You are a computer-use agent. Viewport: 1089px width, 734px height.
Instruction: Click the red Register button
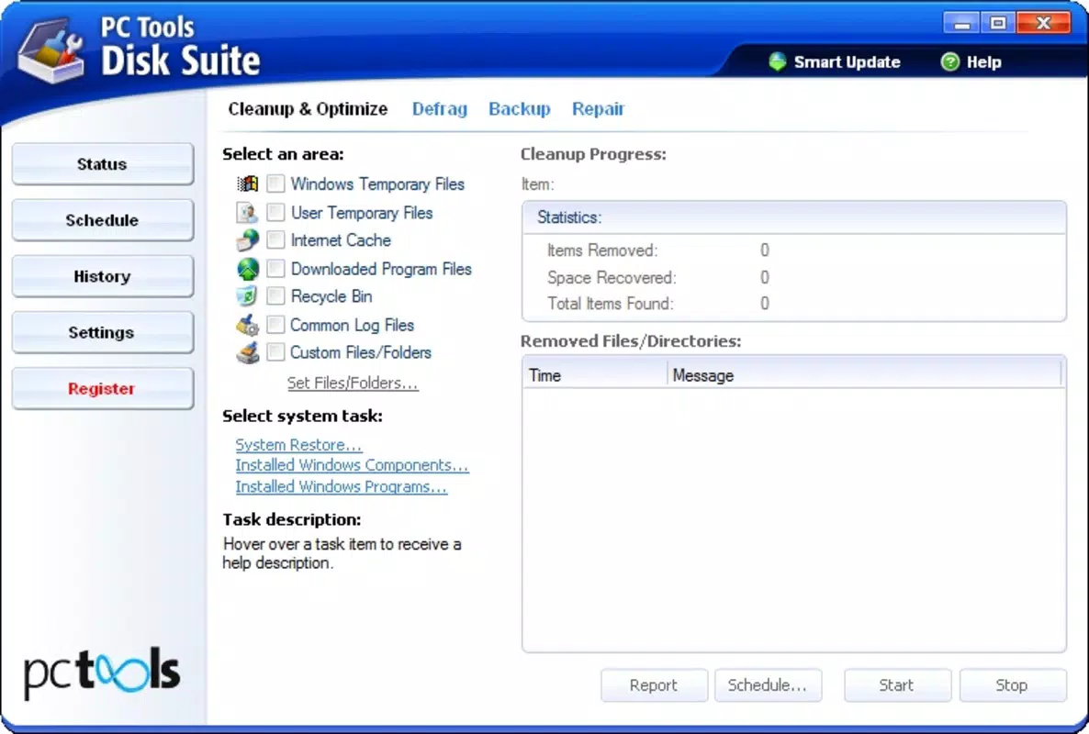click(x=103, y=388)
